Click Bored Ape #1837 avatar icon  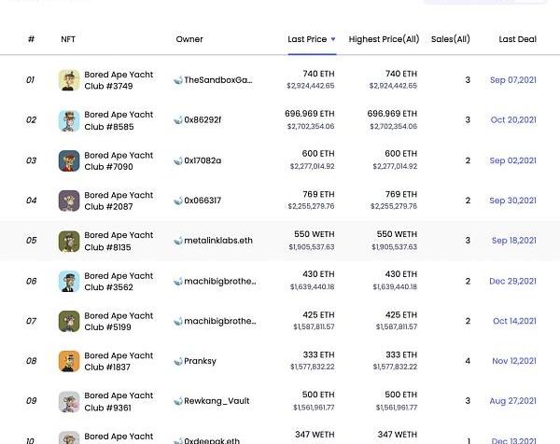point(69,361)
